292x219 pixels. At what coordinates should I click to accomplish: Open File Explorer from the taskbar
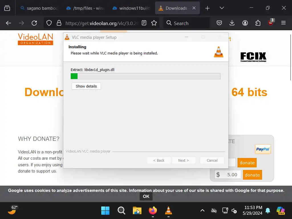pyautogui.click(x=137, y=211)
